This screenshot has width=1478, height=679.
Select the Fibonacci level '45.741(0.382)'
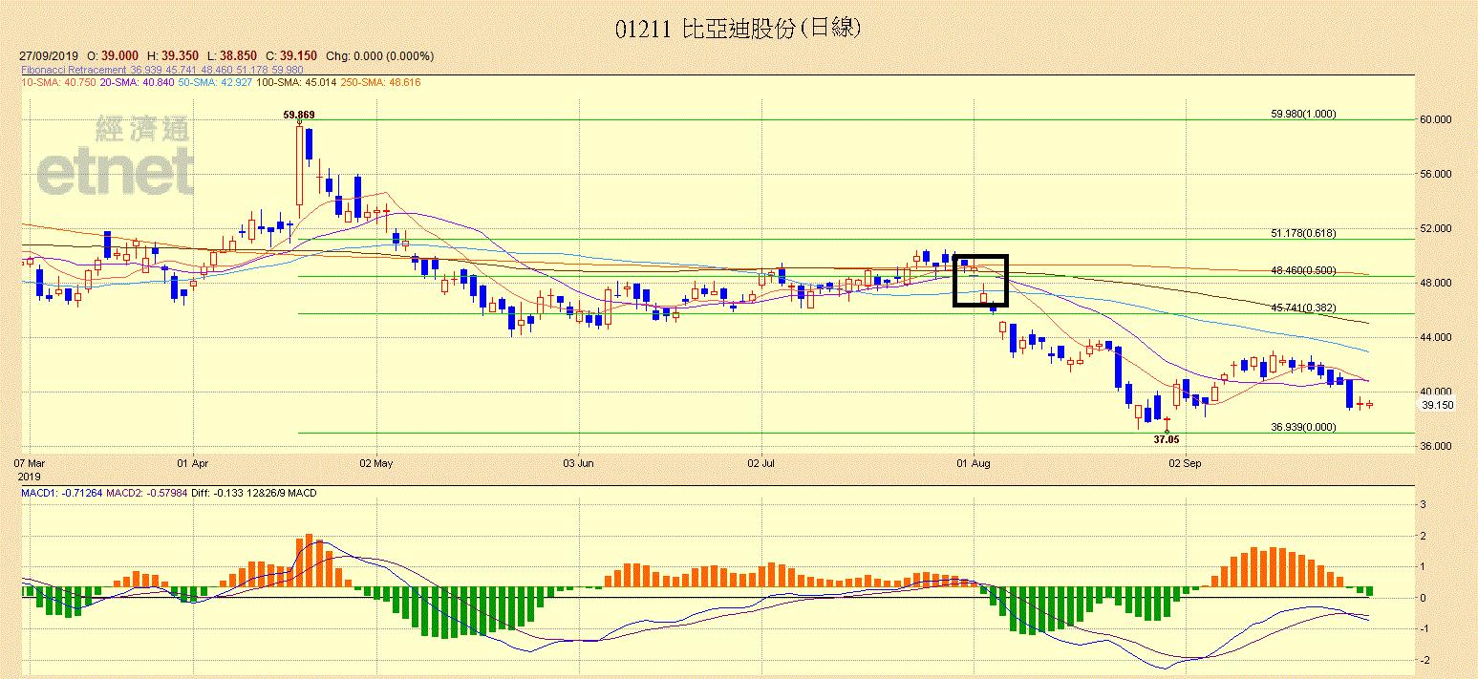click(1303, 308)
